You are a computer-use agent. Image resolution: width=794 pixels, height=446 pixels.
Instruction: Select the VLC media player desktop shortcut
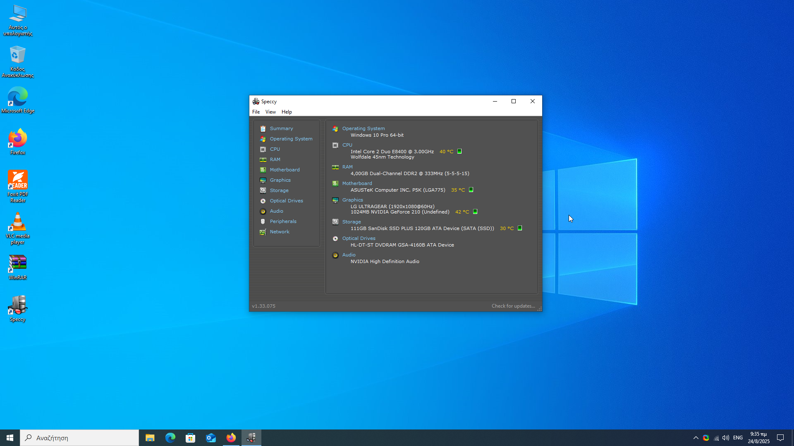(18, 228)
